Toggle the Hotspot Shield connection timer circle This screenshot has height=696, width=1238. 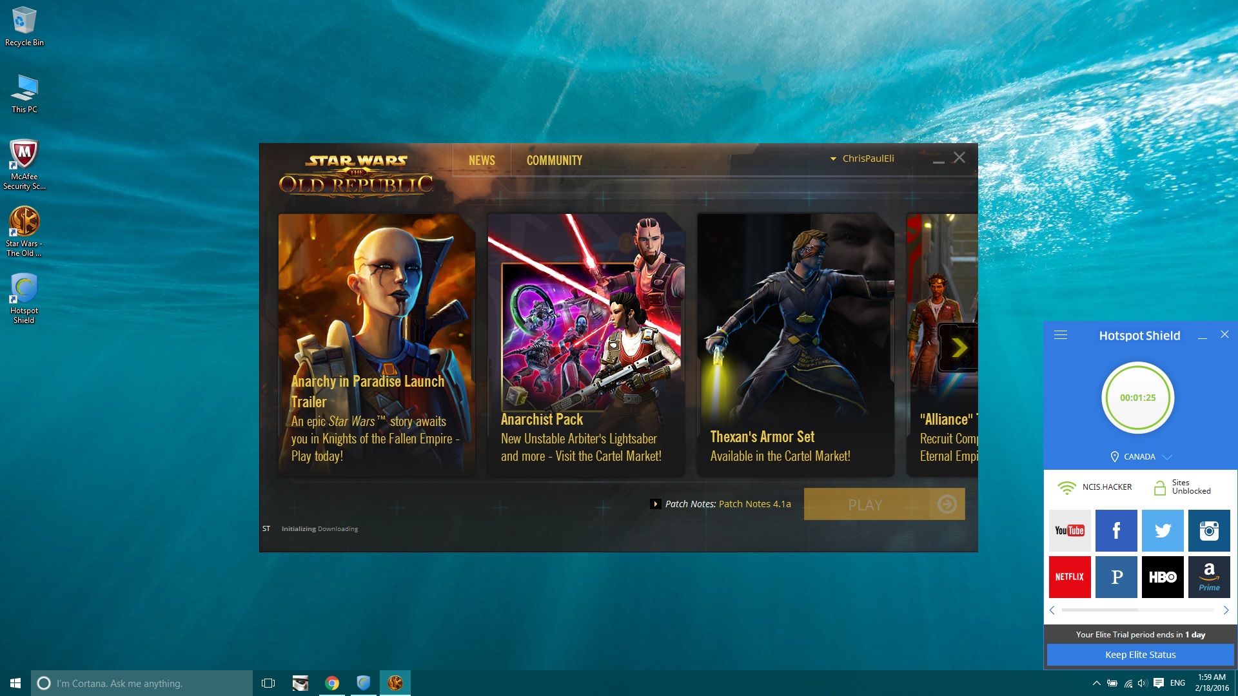[x=1137, y=398]
